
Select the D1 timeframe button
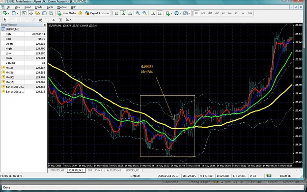coord(237,13)
